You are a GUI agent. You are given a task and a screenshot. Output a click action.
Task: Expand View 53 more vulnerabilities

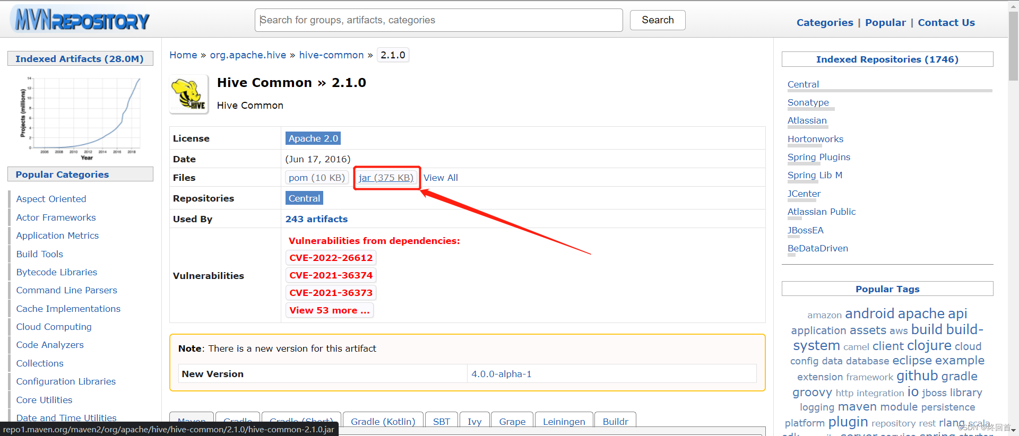[330, 310]
